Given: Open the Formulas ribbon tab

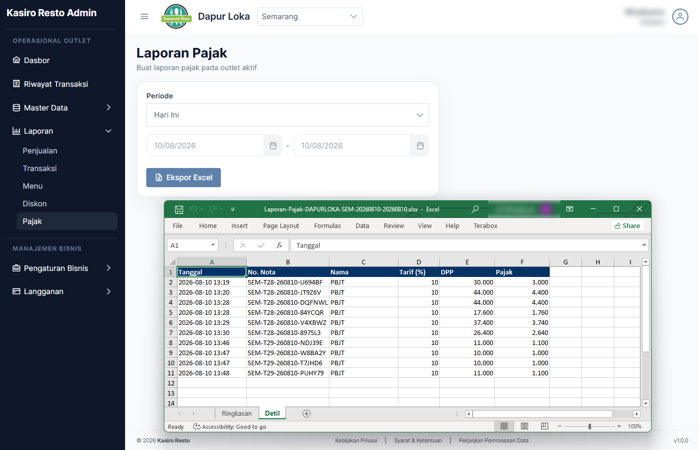Looking at the screenshot, I should [x=327, y=226].
